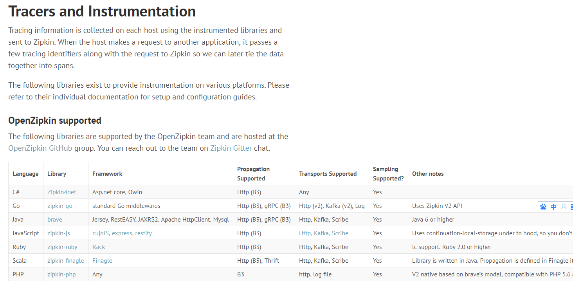Open the express framework link
The image size is (573, 285).
click(122, 233)
